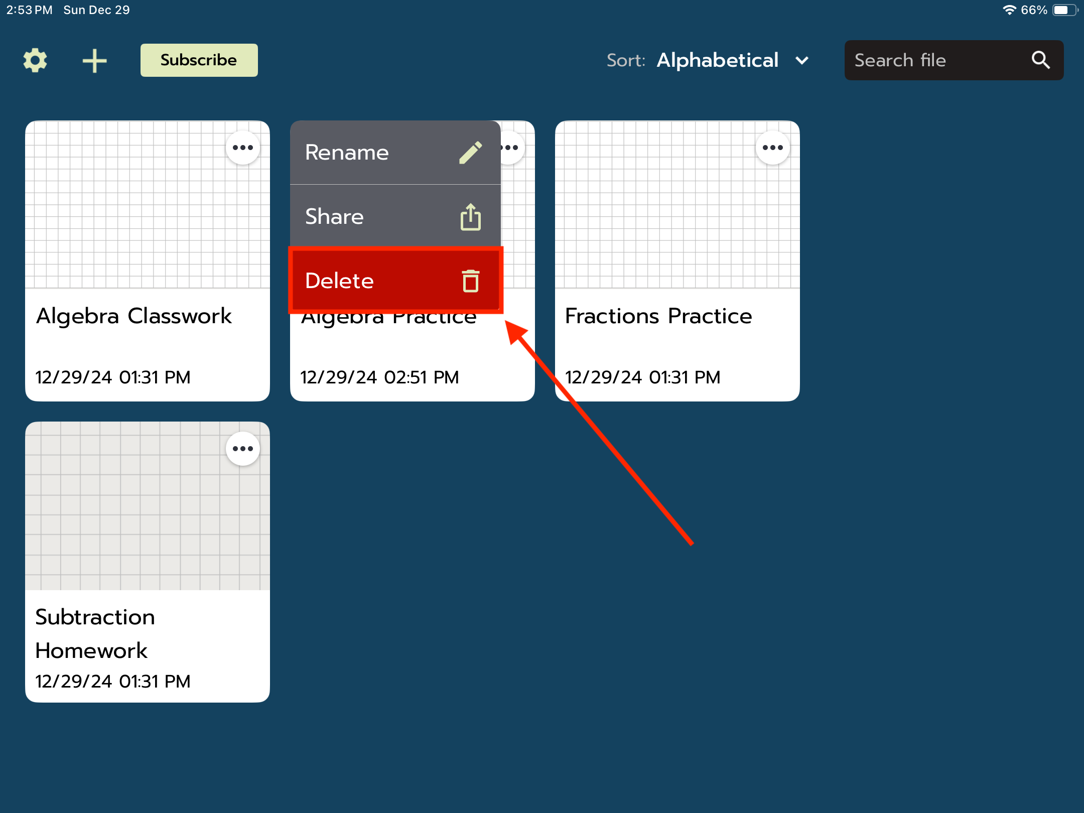Expand the sort chevron arrow

(x=802, y=61)
